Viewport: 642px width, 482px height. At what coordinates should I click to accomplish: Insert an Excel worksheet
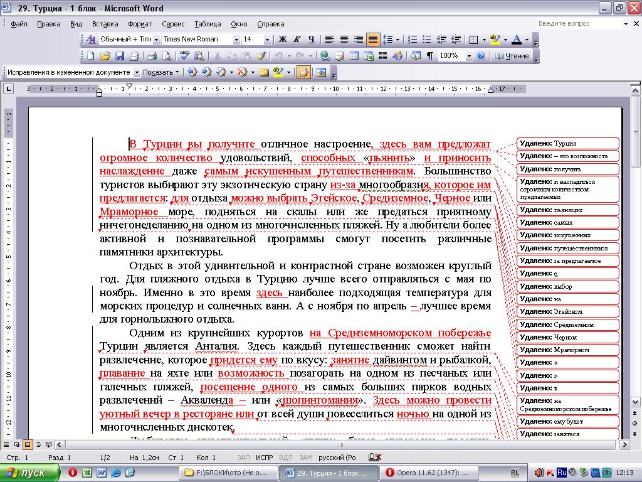[369, 56]
